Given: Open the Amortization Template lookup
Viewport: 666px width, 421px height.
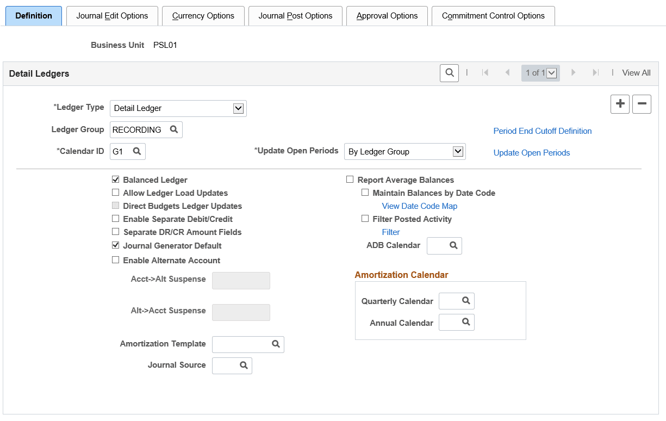Looking at the screenshot, I should [276, 344].
